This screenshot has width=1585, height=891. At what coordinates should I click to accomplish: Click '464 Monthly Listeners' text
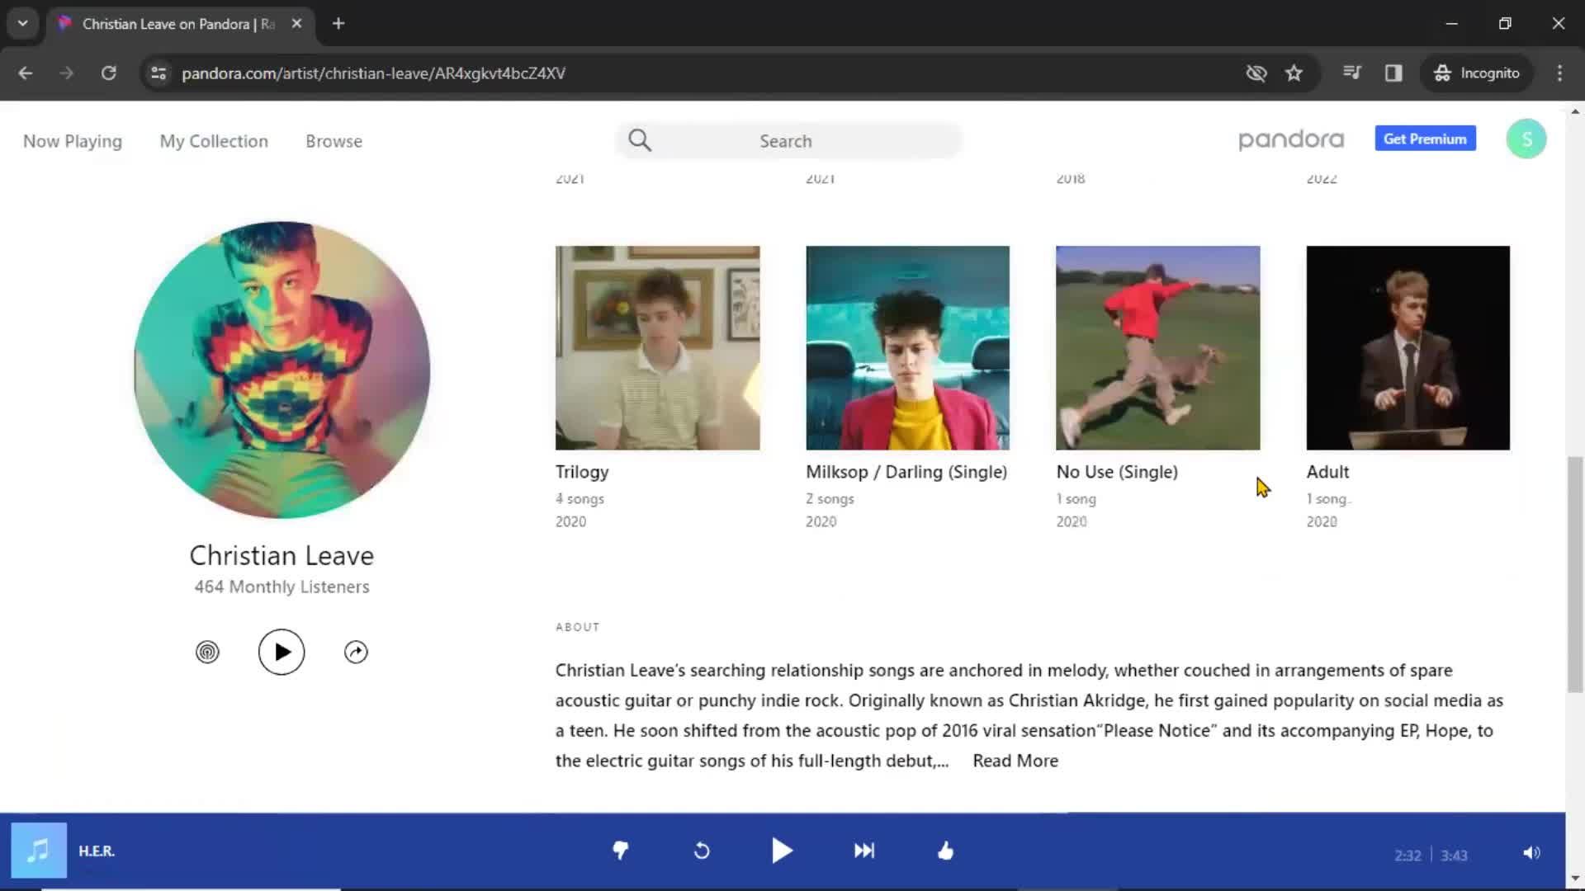[x=282, y=587]
